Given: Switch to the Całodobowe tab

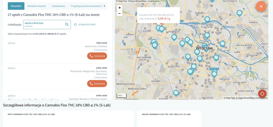Looking at the screenshot, I should click(x=58, y=6).
